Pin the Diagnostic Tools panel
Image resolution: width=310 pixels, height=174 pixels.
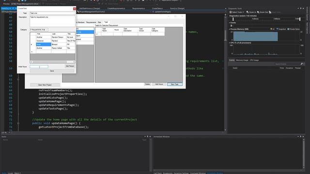point(301,9)
